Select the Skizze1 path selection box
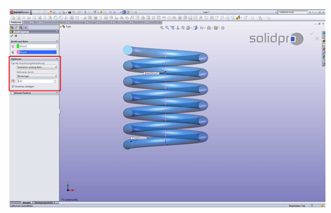The width and height of the screenshot is (331, 213). pyautogui.click(x=38, y=52)
